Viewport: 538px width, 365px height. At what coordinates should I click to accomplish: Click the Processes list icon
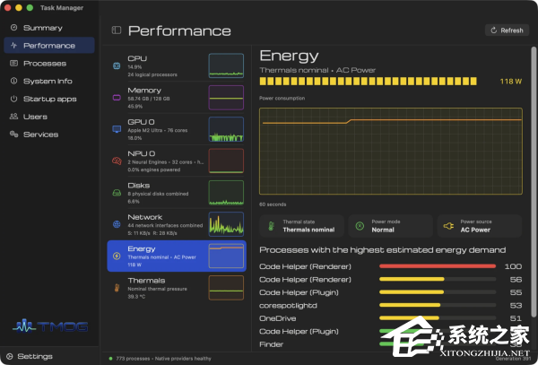coord(13,63)
